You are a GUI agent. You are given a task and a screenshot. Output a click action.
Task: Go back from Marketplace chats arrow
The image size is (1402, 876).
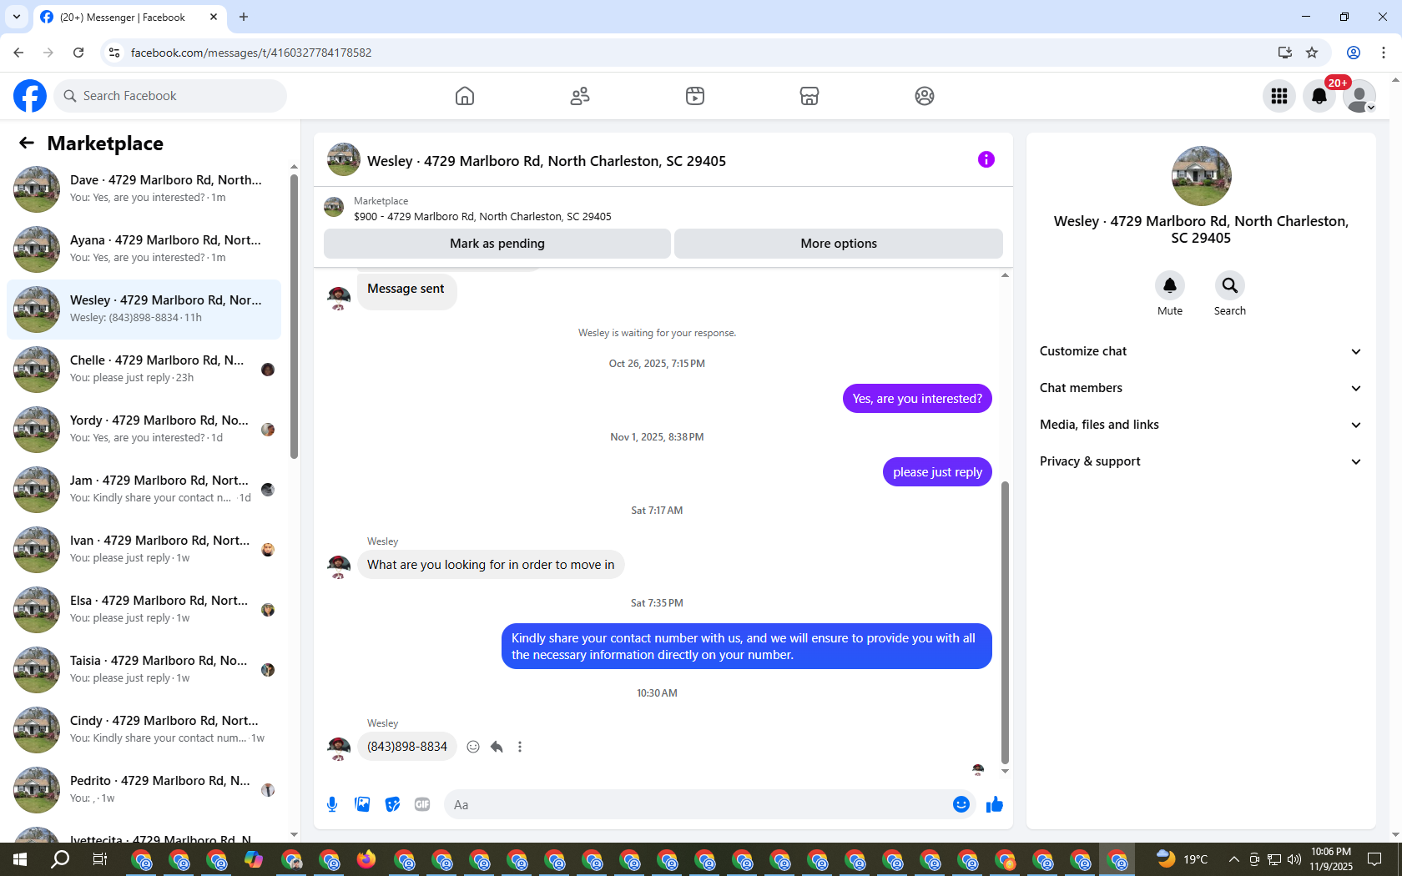click(x=27, y=143)
